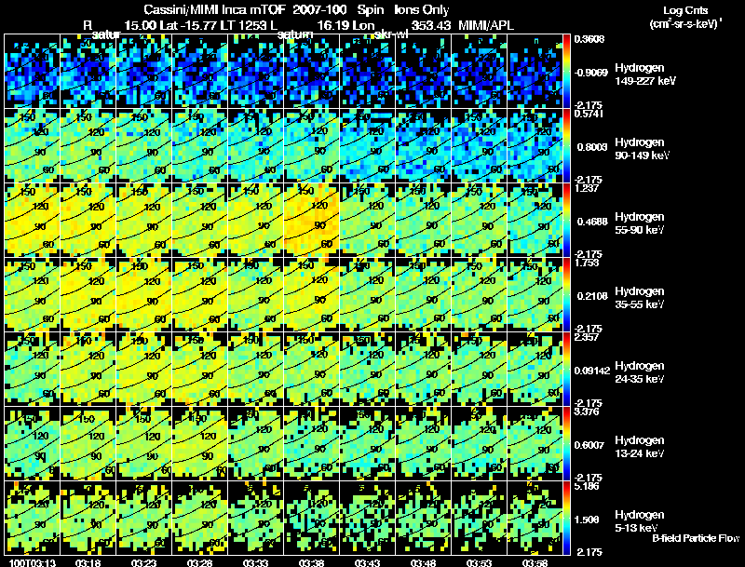Click the color bar beside Hydrogen 24-35 keV

[x=566, y=370]
